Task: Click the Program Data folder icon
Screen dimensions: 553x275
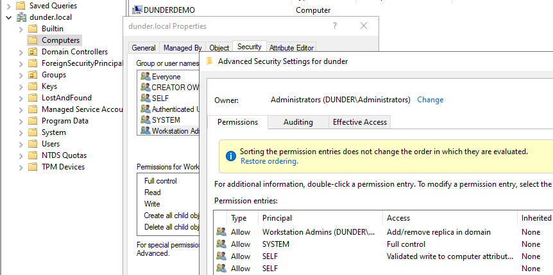Action: click(x=33, y=121)
